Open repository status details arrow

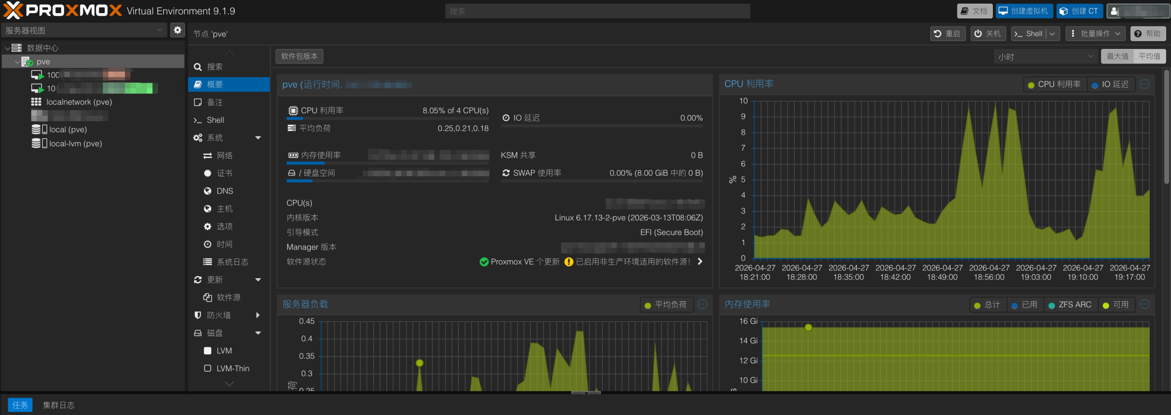[700, 261]
